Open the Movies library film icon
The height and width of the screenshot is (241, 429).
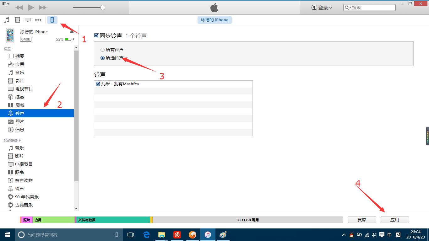click(x=17, y=19)
